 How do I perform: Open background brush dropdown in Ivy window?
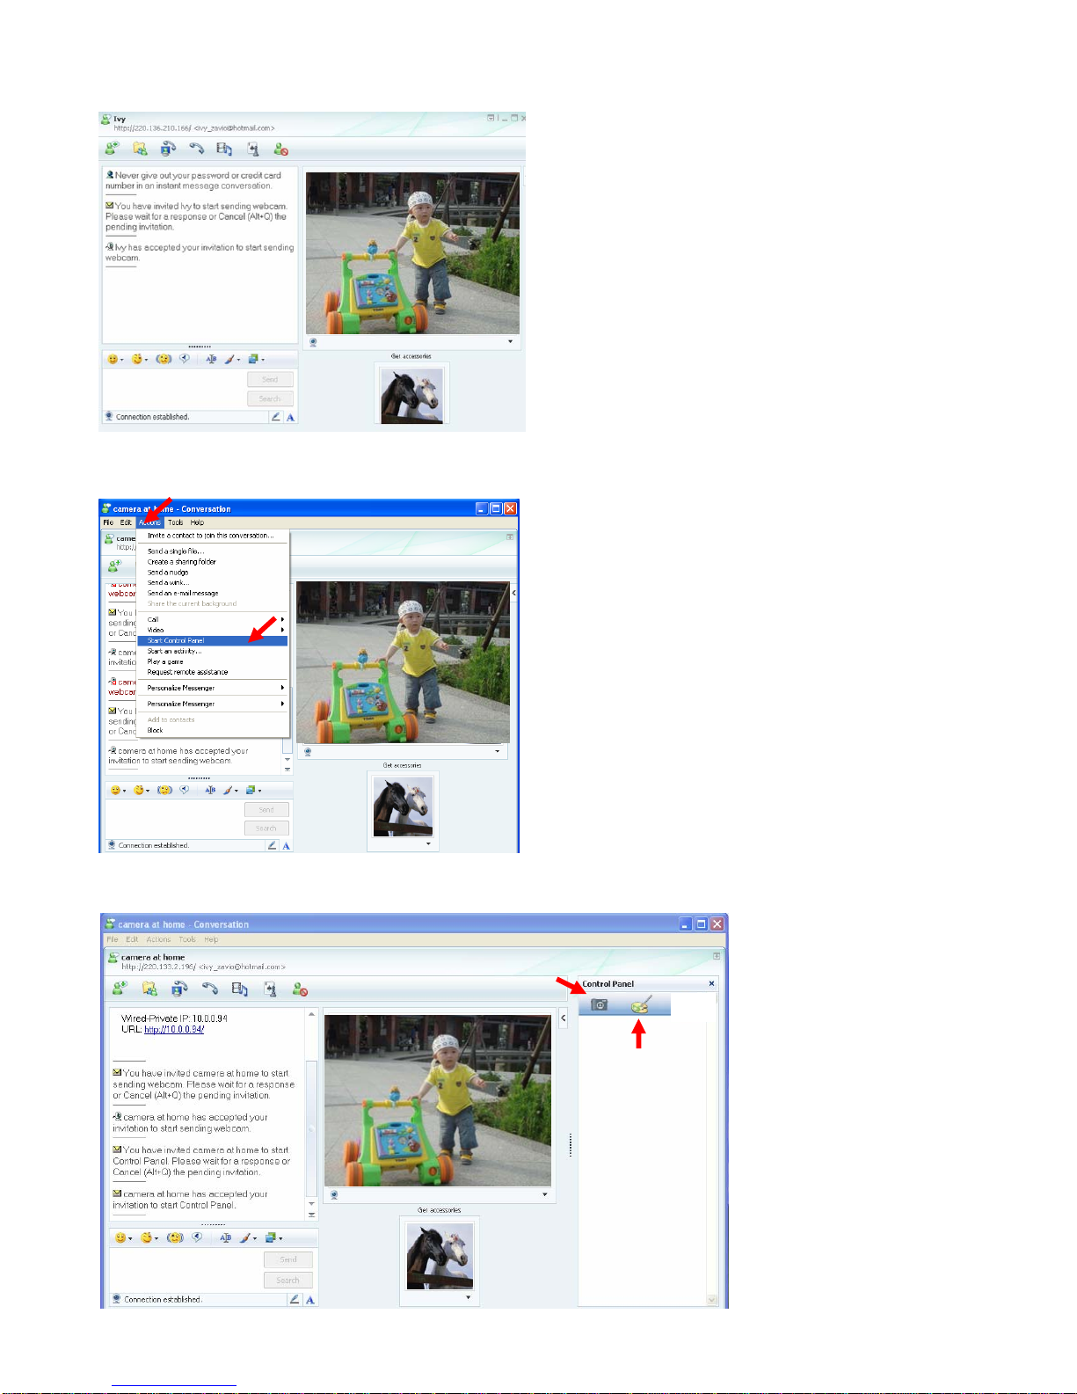(232, 359)
